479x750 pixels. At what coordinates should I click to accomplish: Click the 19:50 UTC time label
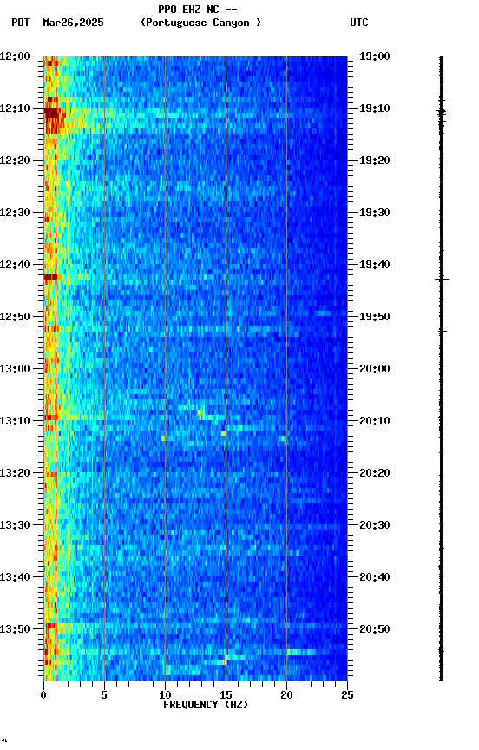click(x=375, y=317)
